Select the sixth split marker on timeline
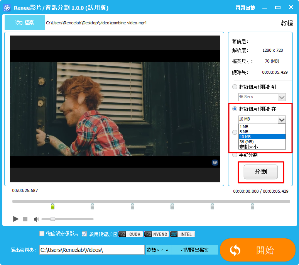 [x=252, y=206]
